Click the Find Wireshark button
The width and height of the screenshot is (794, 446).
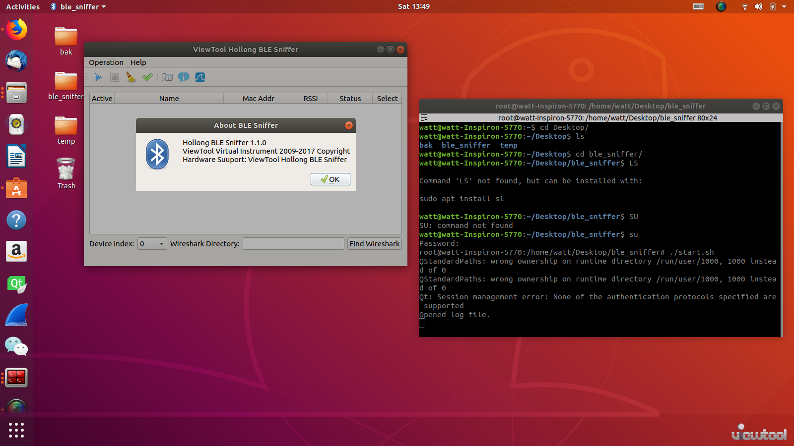pyautogui.click(x=375, y=244)
